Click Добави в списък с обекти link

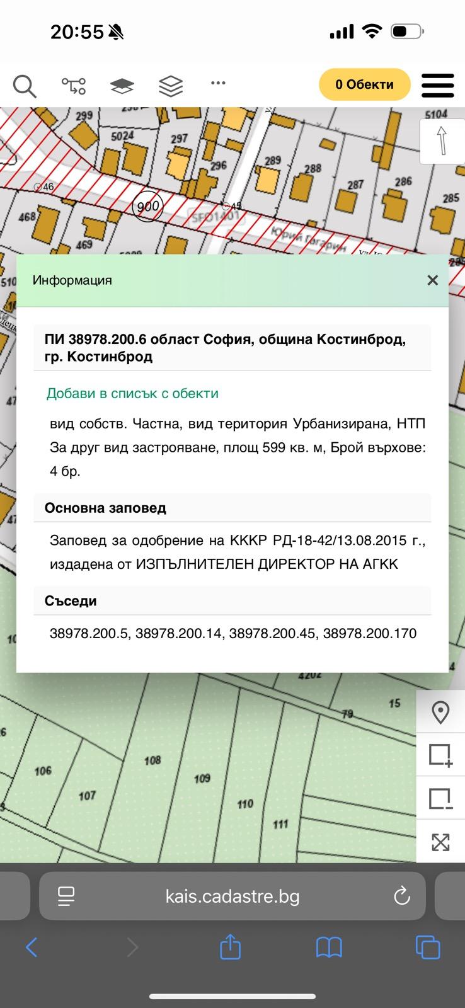132,393
